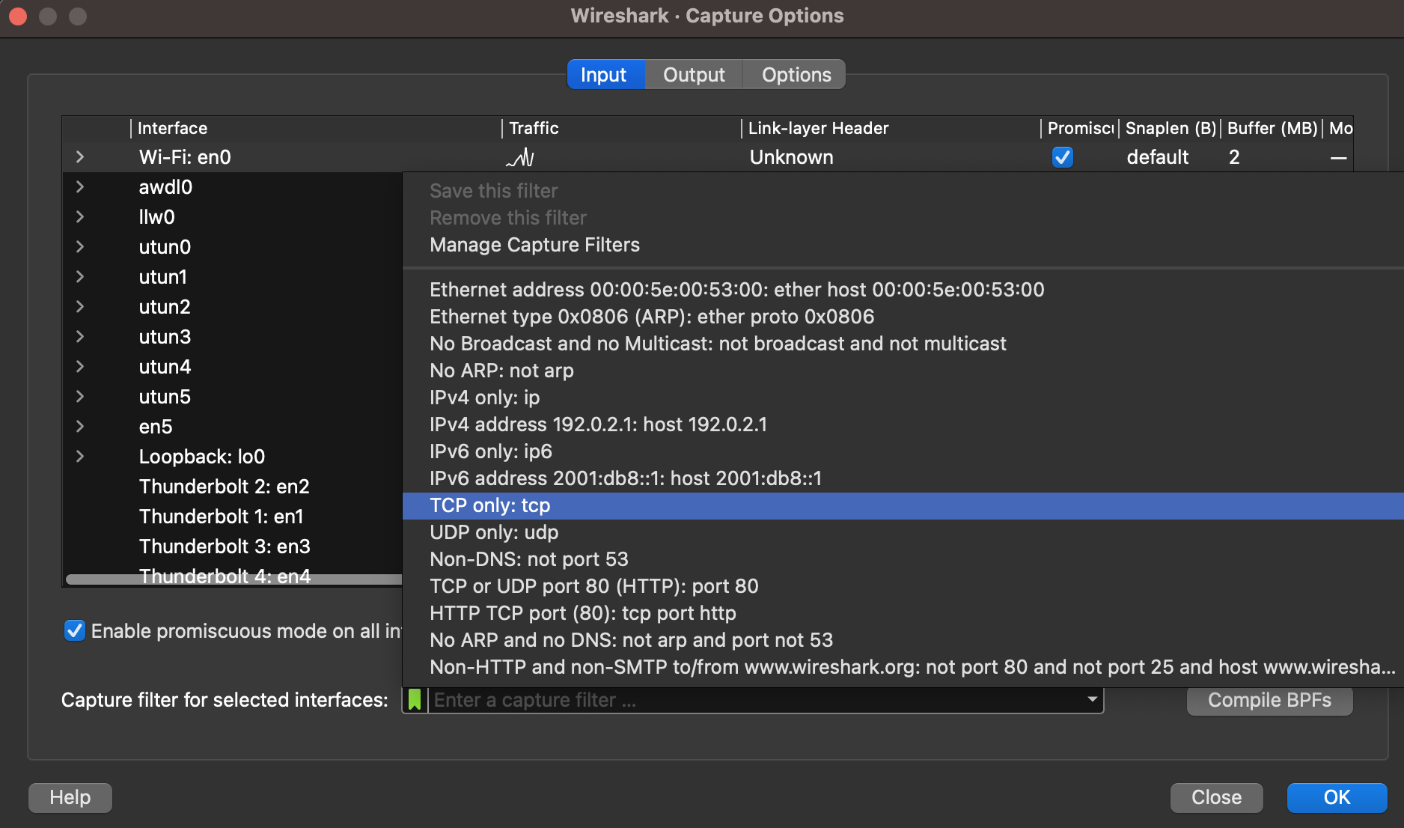Select IPv6 address 2001:db8::1 host filter
The height and width of the screenshot is (828, 1404).
(903, 478)
